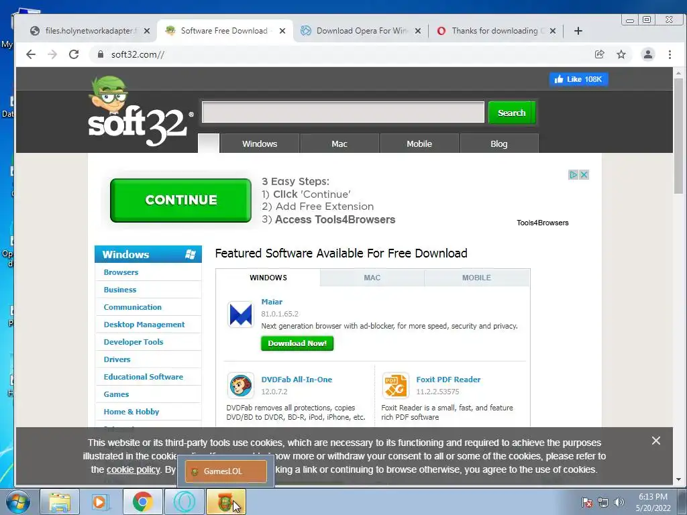Open the cookie policy link
687x515 pixels.
point(134,469)
